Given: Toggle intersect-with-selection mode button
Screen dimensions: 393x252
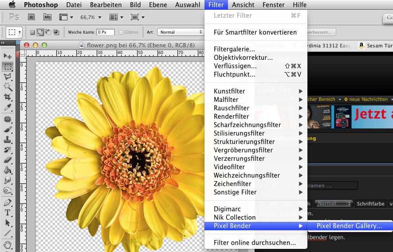Looking at the screenshot, I should pos(56,32).
